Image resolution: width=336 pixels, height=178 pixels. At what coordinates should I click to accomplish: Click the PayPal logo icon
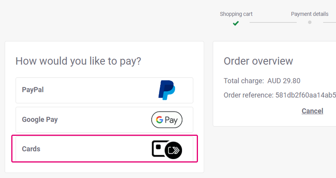click(x=166, y=90)
